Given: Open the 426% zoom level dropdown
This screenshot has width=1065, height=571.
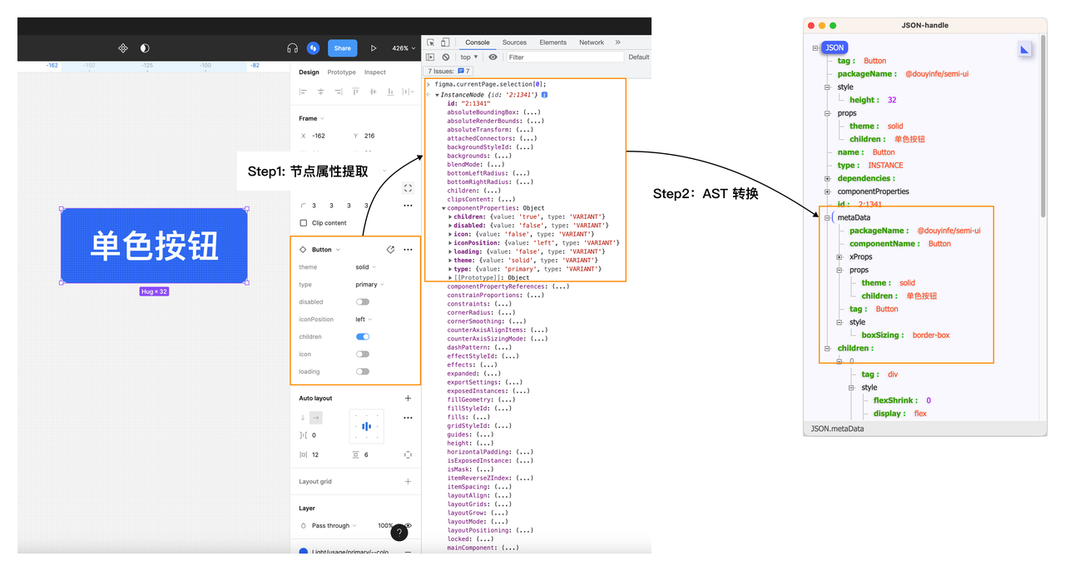Looking at the screenshot, I should point(404,48).
